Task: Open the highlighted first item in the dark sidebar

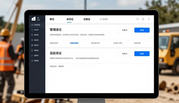Action: pyautogui.click(x=37, y=25)
